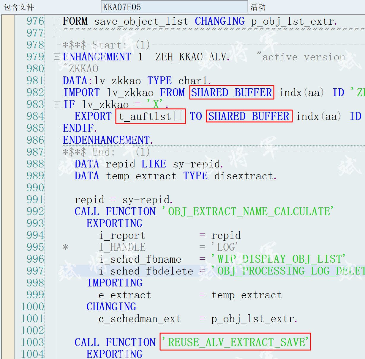This screenshot has width=365, height=359.
Task: Click e_extract parameter name
Action: coord(125,295)
